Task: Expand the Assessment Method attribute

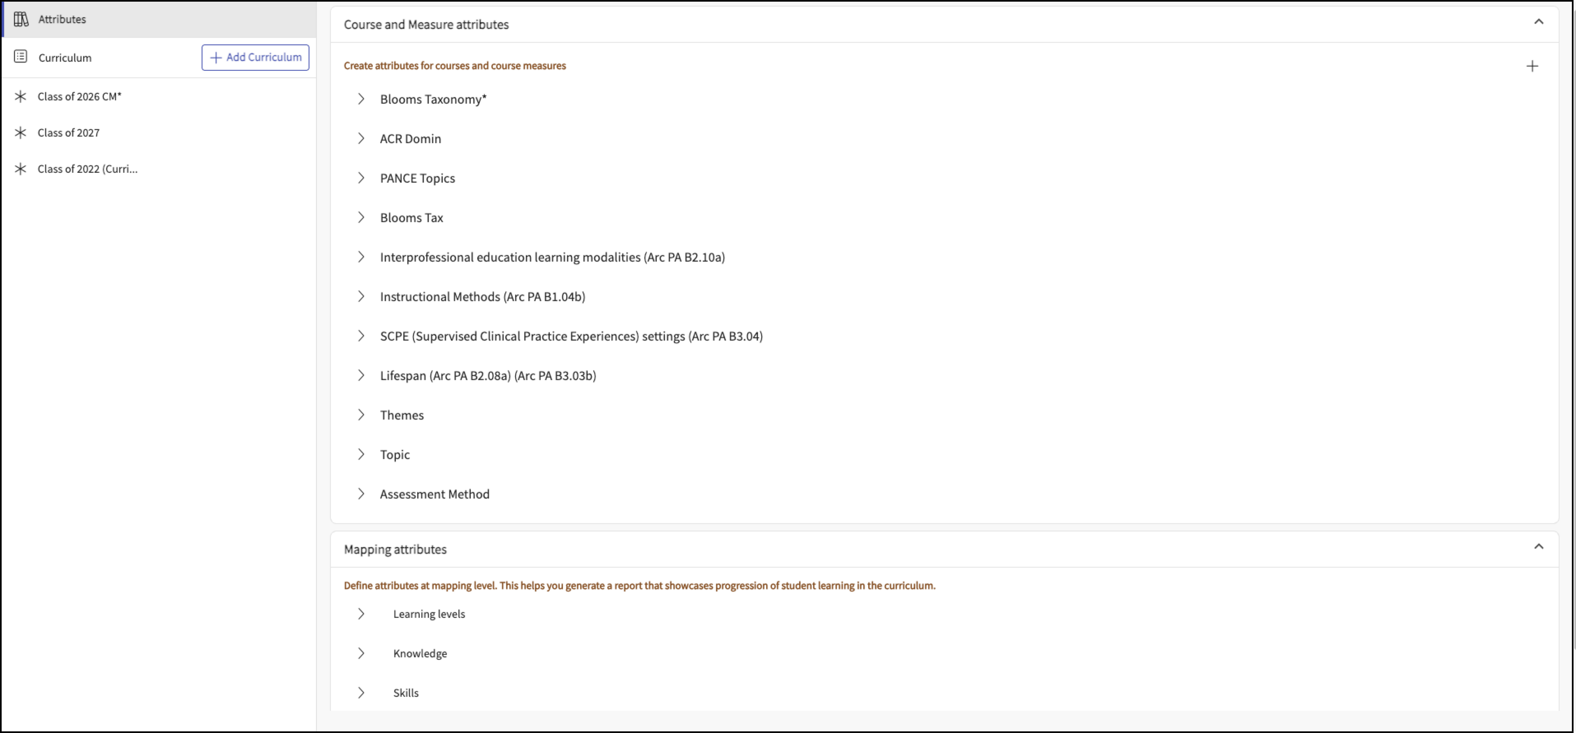Action: [361, 494]
